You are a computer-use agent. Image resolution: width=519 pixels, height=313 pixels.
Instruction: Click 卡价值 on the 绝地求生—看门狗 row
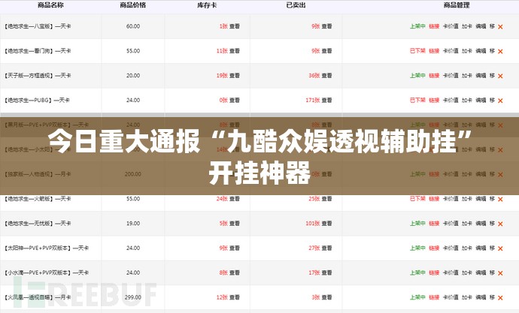point(451,51)
